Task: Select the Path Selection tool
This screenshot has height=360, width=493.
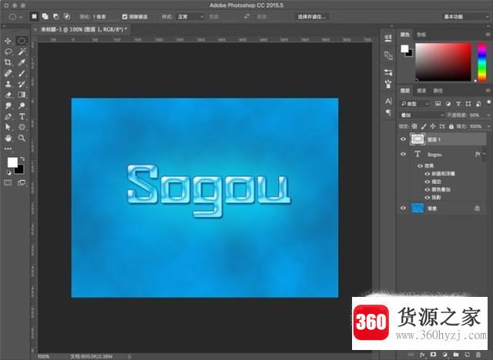Action: (8, 127)
